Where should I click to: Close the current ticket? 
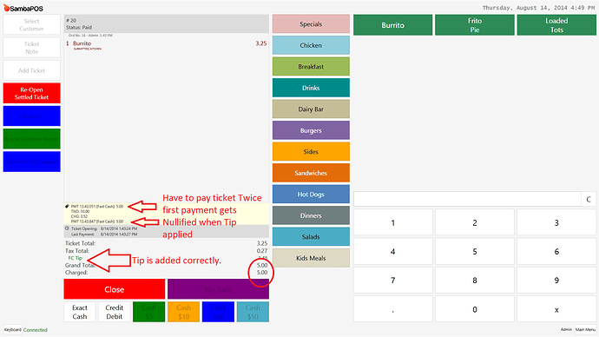[x=115, y=289]
